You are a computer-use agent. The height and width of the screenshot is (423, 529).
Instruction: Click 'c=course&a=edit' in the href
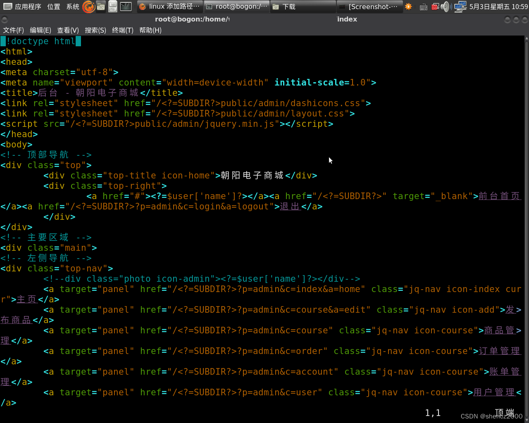click(323, 310)
